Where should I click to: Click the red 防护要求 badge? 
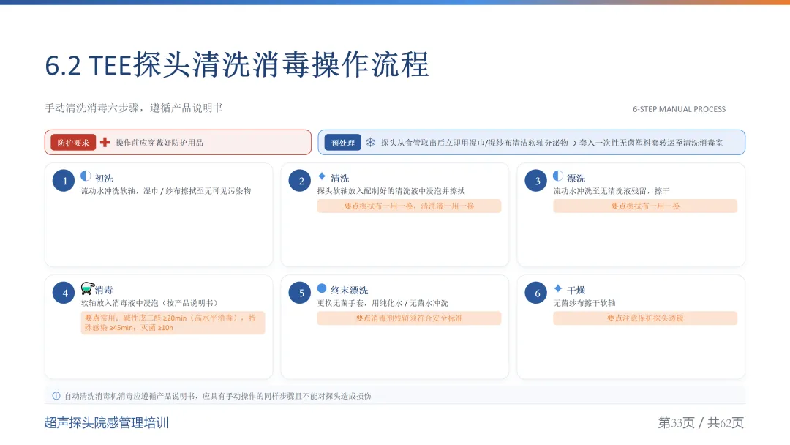click(73, 143)
